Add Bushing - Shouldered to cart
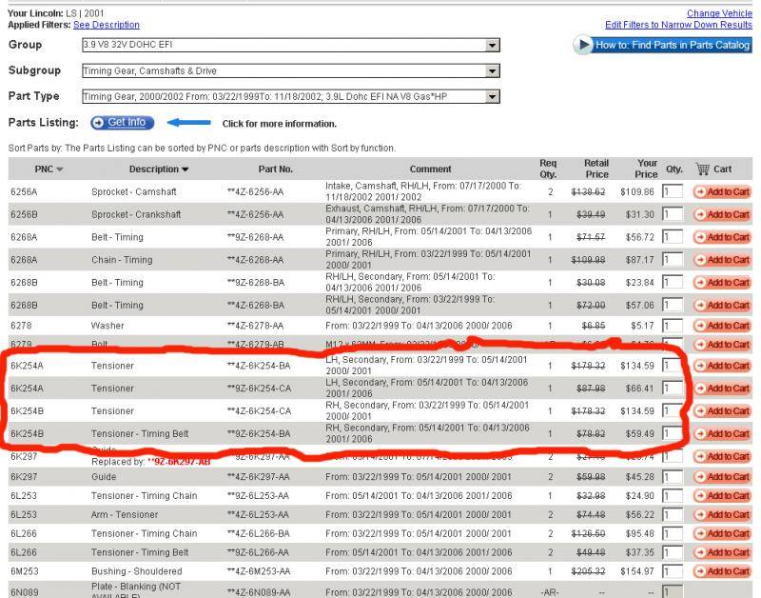The image size is (761, 598). click(722, 571)
